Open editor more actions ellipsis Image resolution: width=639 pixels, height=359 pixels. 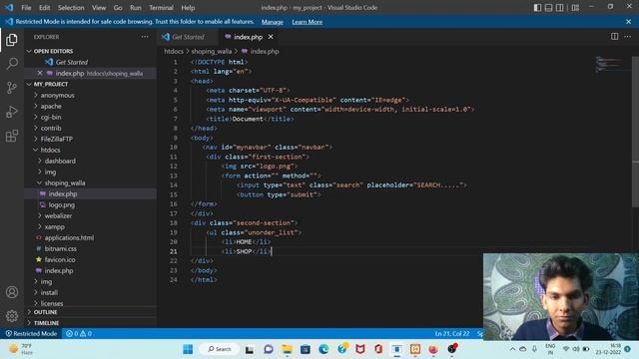[x=628, y=37]
